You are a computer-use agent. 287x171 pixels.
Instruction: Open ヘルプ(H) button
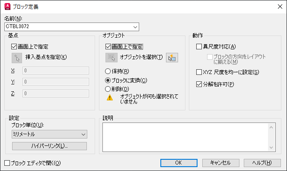point(262,163)
